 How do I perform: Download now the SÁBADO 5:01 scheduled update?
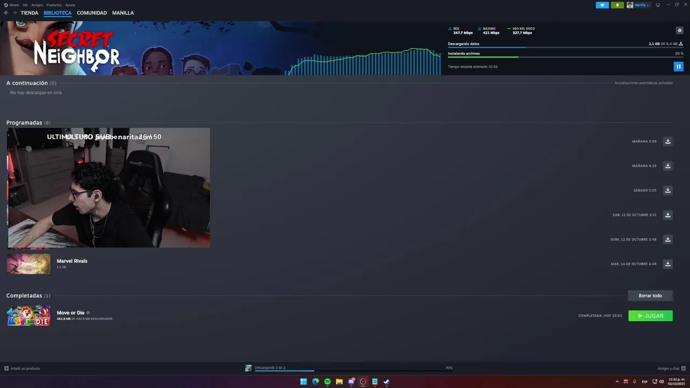[x=668, y=190]
